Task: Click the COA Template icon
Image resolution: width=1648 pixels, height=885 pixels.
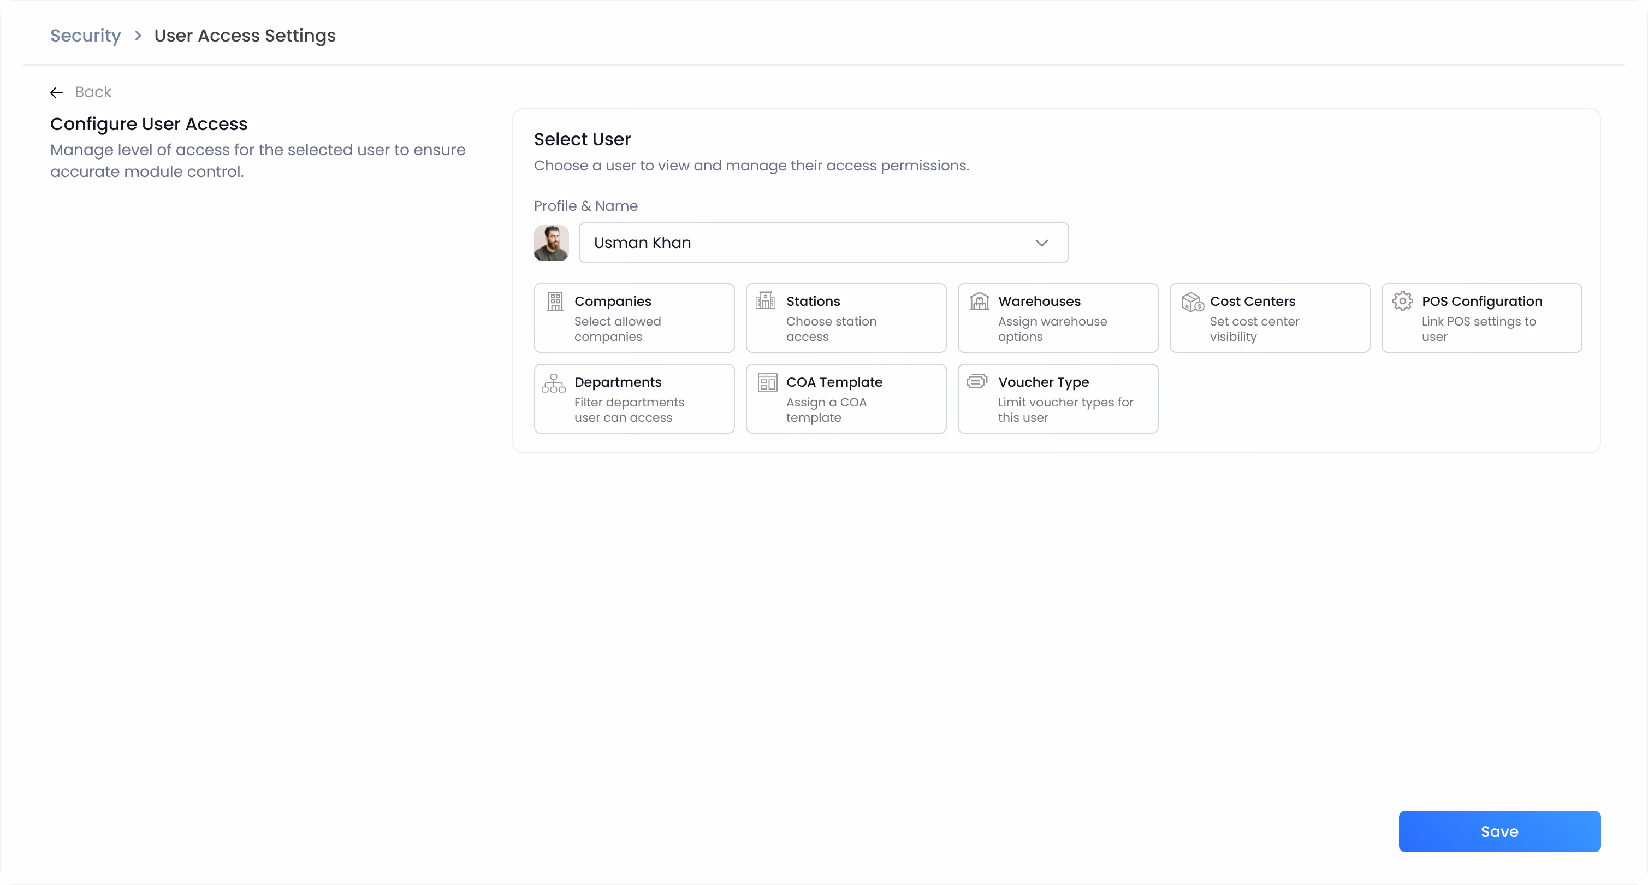Action: point(767,382)
